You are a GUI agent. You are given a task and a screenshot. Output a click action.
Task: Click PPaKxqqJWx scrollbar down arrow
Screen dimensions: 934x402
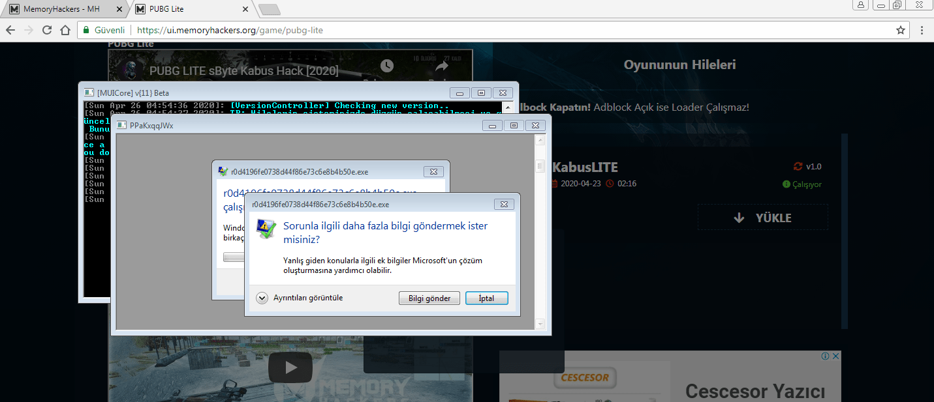coord(540,323)
